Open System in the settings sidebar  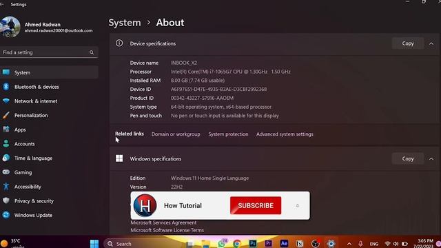(49, 72)
